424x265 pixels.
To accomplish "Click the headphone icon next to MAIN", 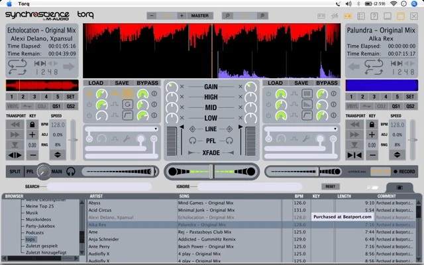I will point(71,171).
